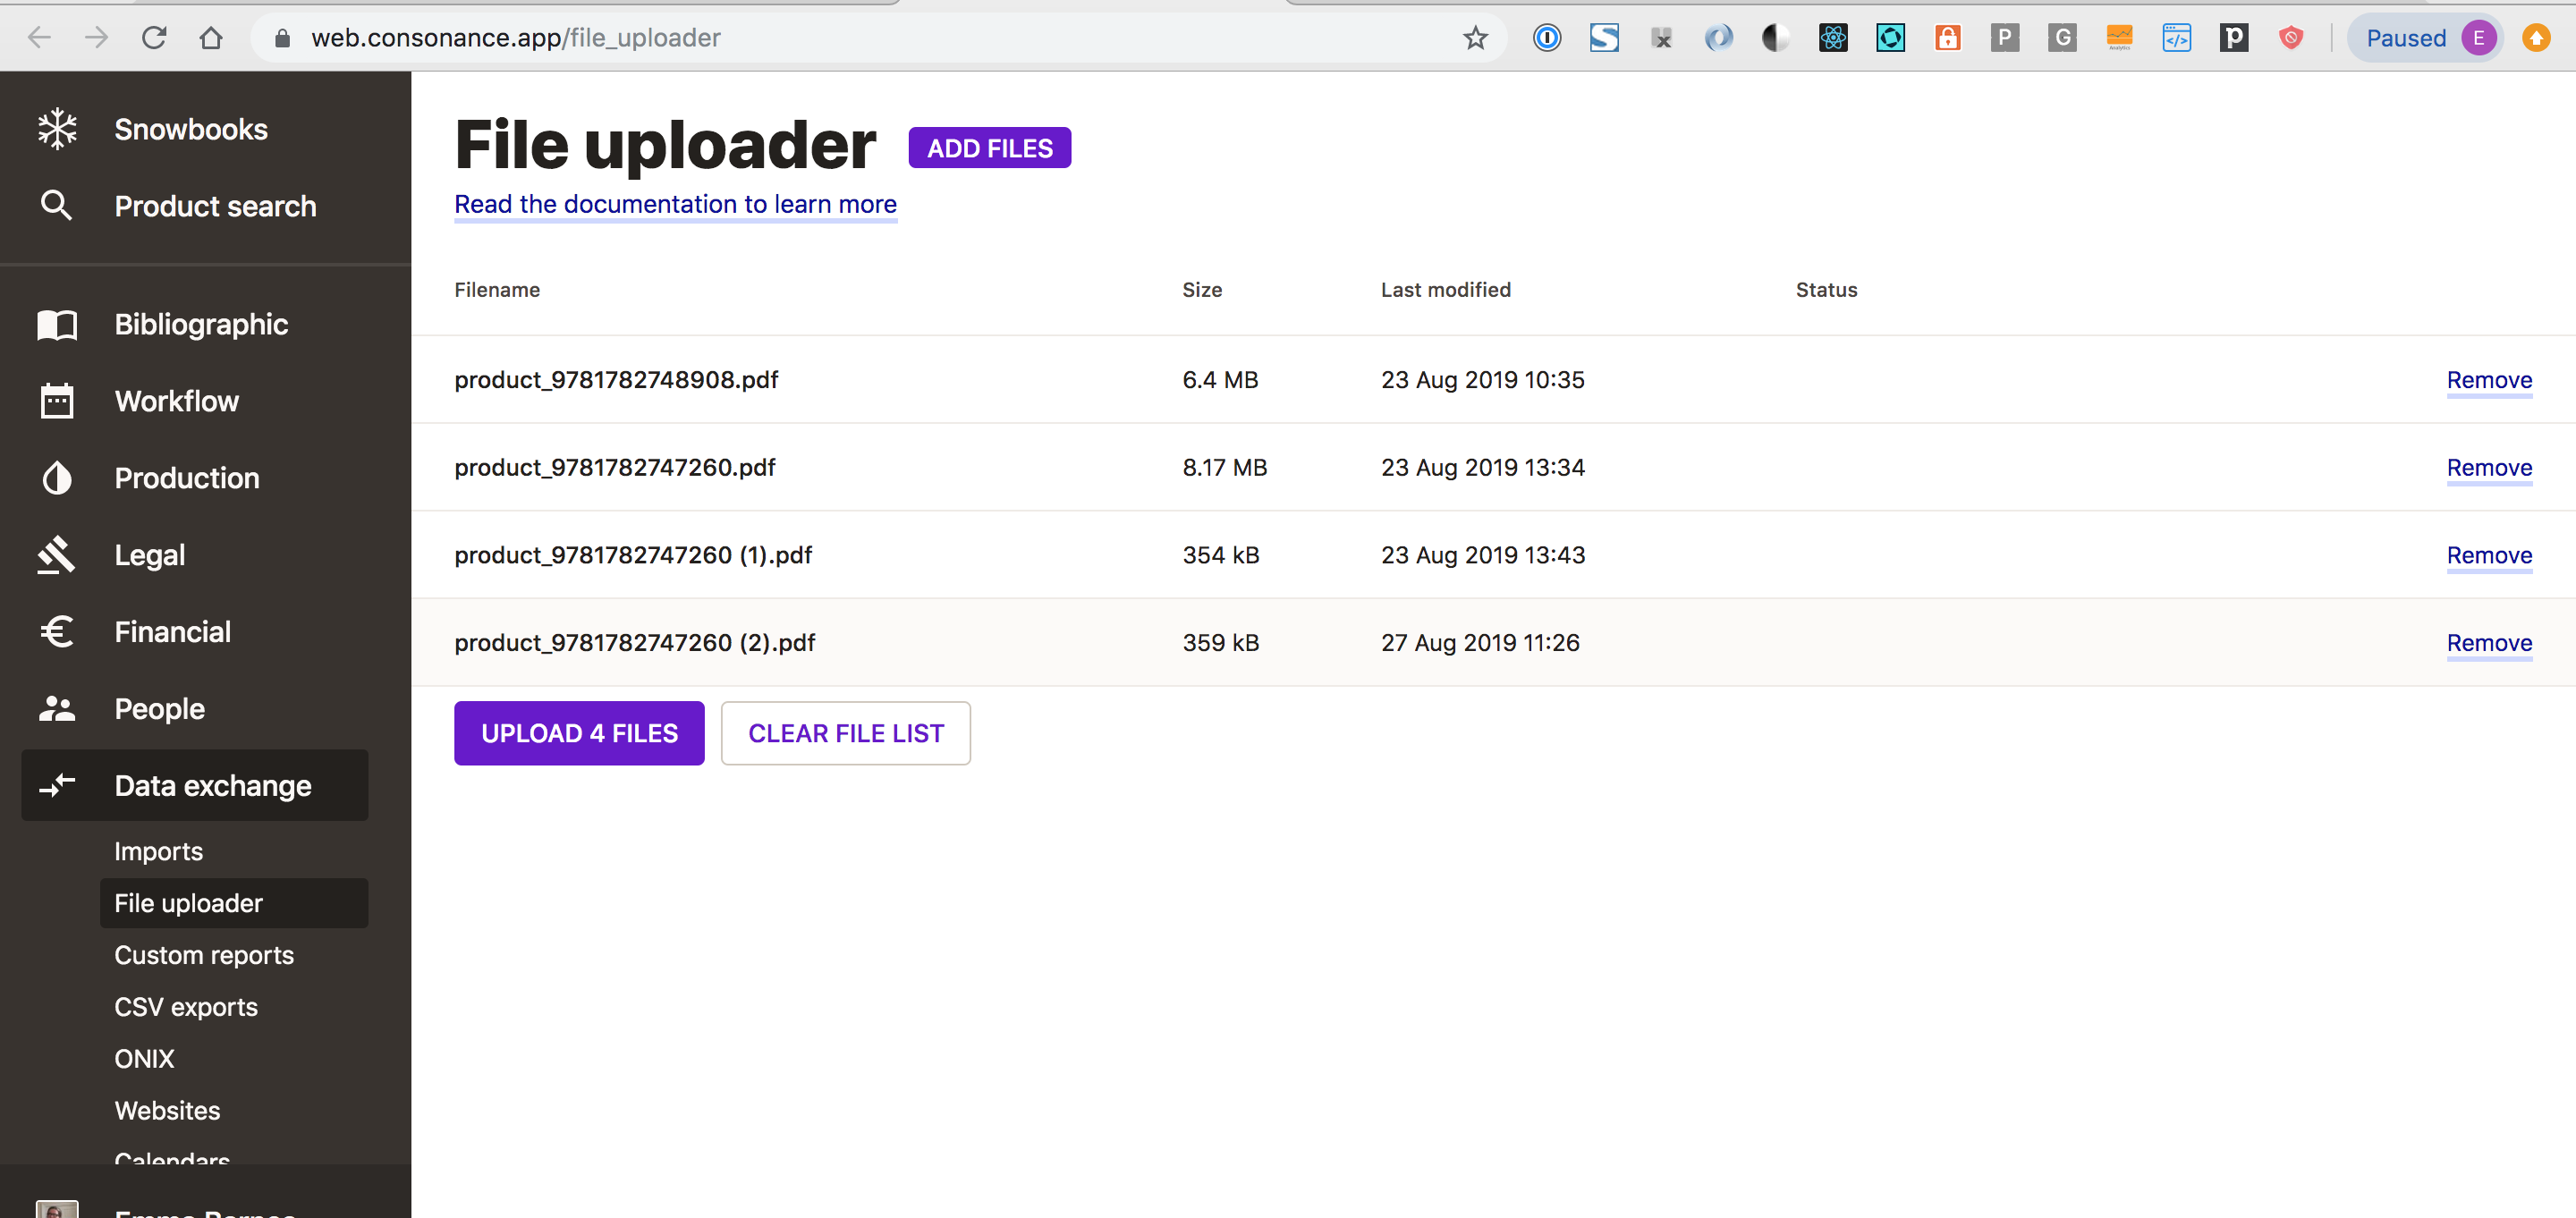This screenshot has width=2576, height=1218.
Task: Click UPLOAD 4 FILES button
Action: click(579, 733)
